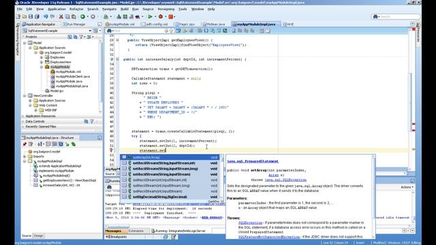Click the Save toolbar icon
This screenshot has width=436, height=245.
[31, 16]
